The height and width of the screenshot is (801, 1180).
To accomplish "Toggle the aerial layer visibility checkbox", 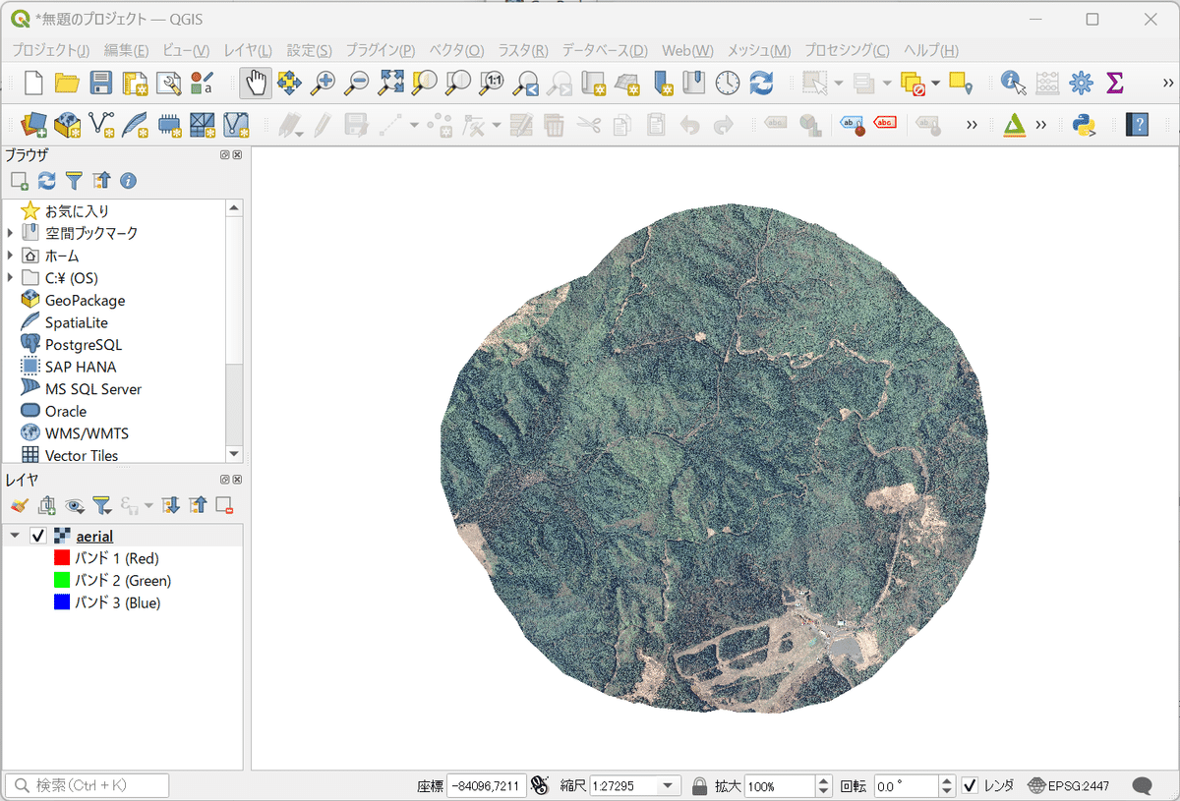I will [38, 536].
